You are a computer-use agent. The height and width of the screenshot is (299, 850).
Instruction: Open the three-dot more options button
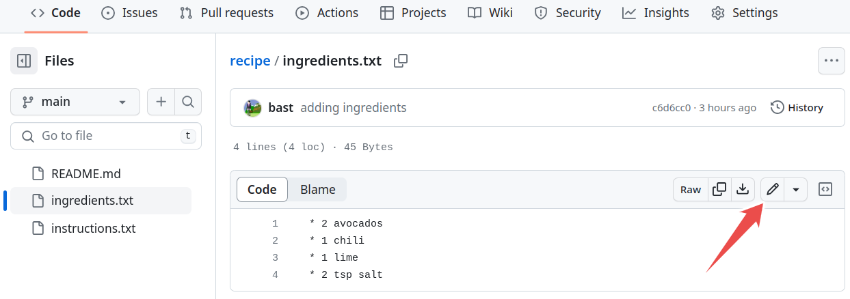coord(831,61)
